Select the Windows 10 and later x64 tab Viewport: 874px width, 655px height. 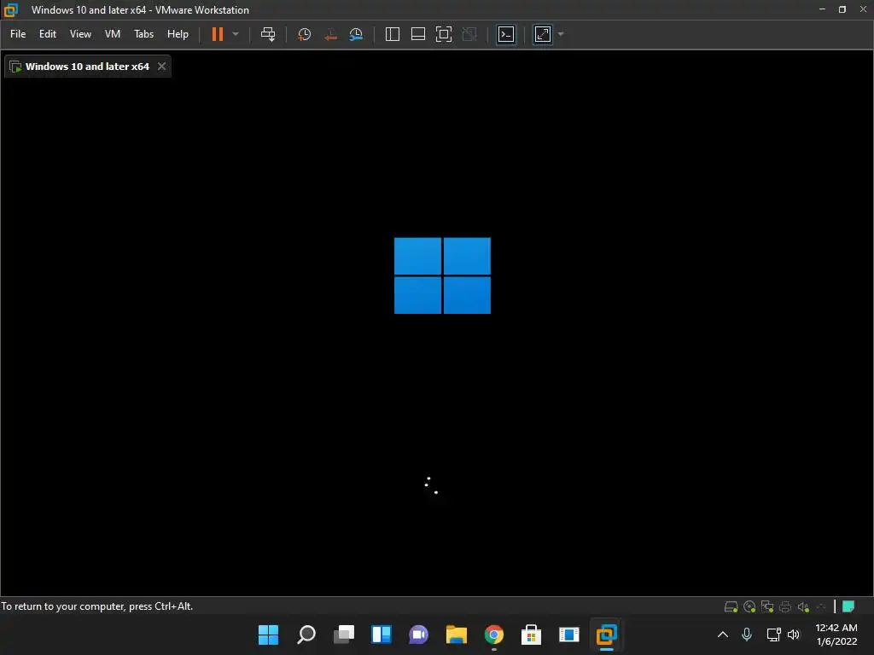(87, 67)
